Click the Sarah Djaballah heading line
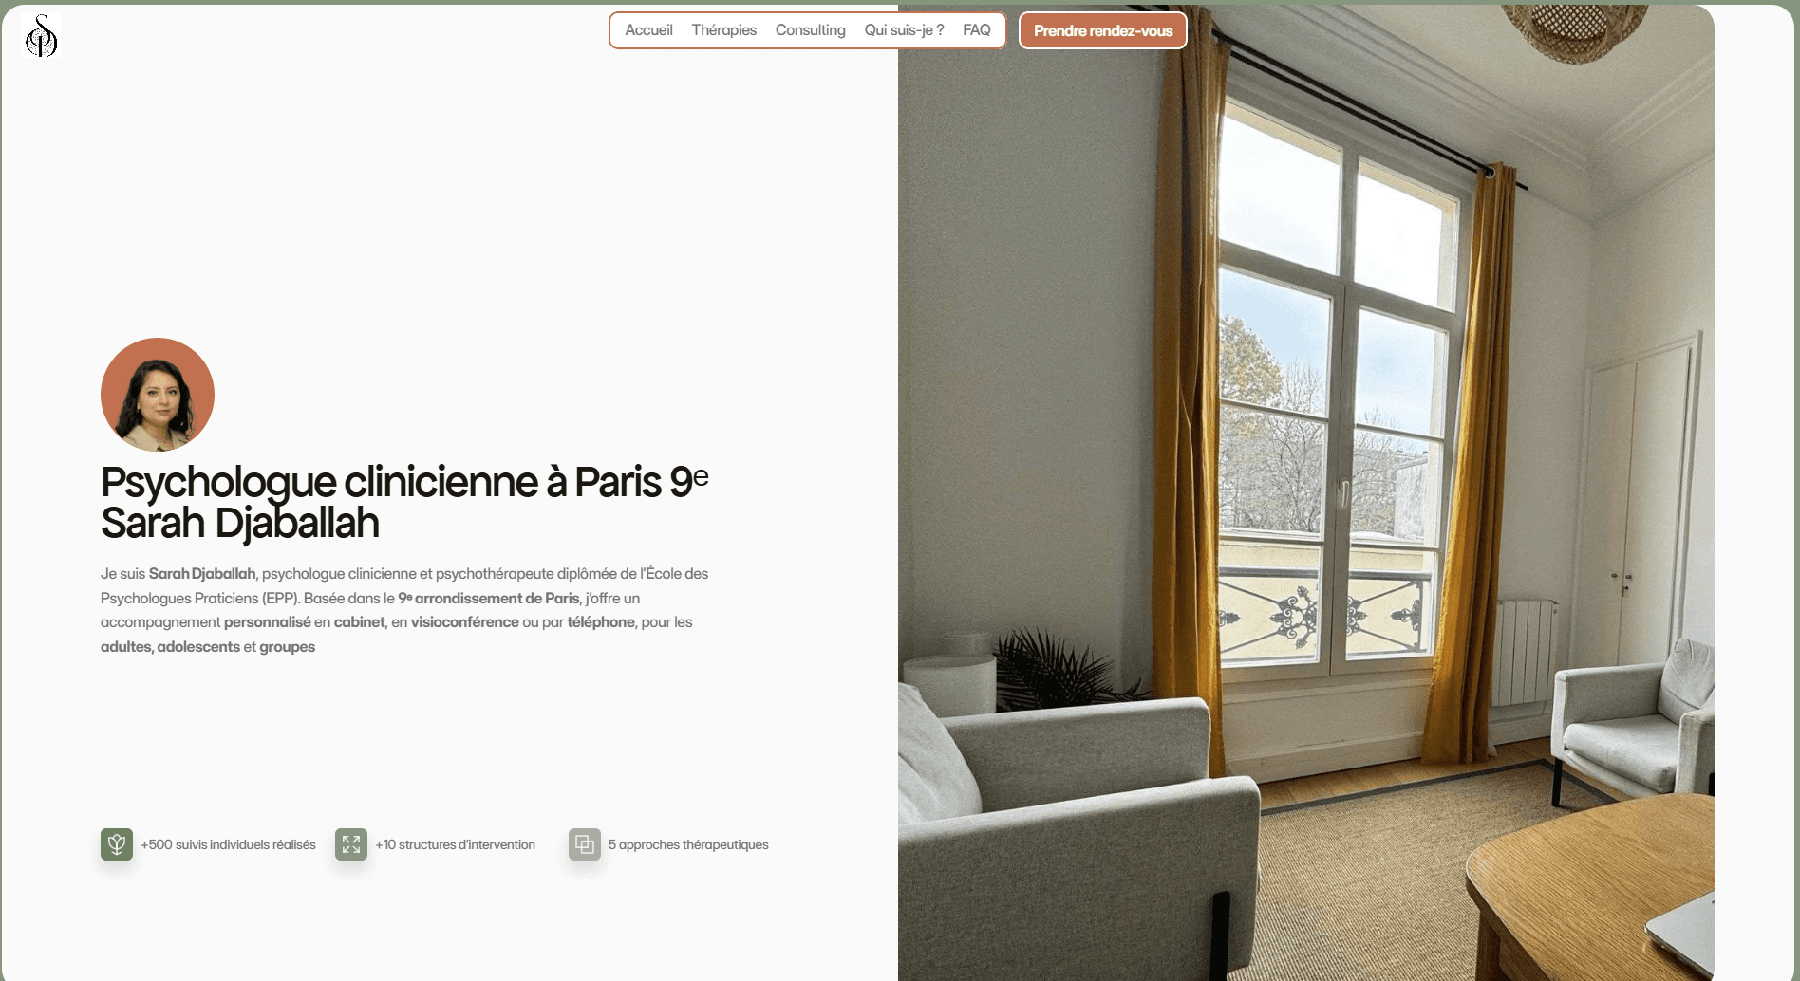The width and height of the screenshot is (1800, 981). pyautogui.click(x=240, y=523)
